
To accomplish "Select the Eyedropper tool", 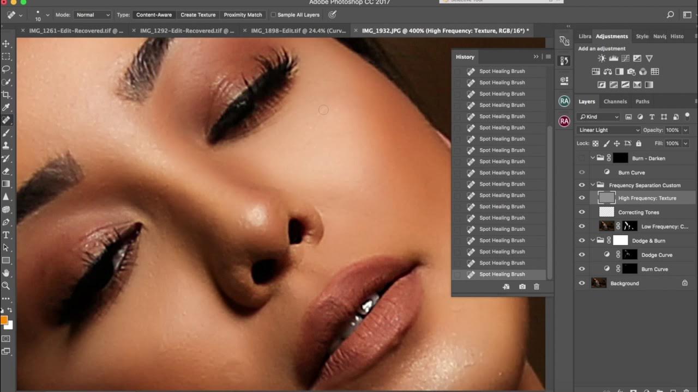I will 7,107.
